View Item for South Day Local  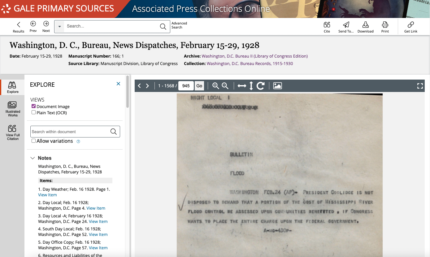point(98,234)
